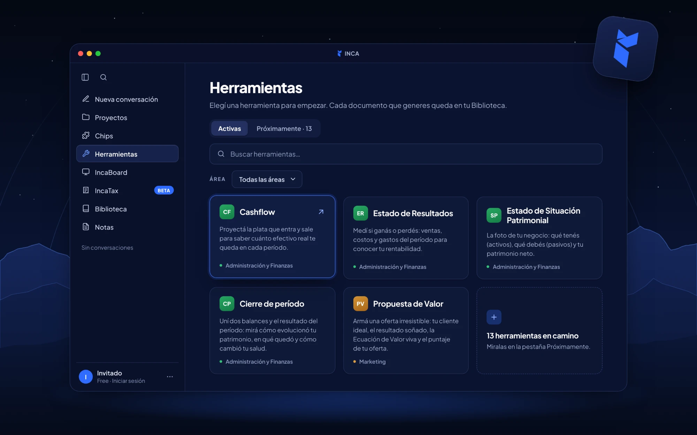Open the Estado de Situación Patrimonial title
This screenshot has width=697, height=435.
(x=543, y=215)
